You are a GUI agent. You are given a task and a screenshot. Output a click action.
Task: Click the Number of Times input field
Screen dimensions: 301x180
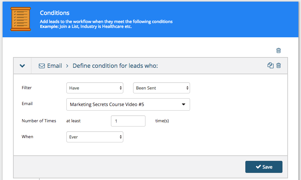click(x=128, y=121)
